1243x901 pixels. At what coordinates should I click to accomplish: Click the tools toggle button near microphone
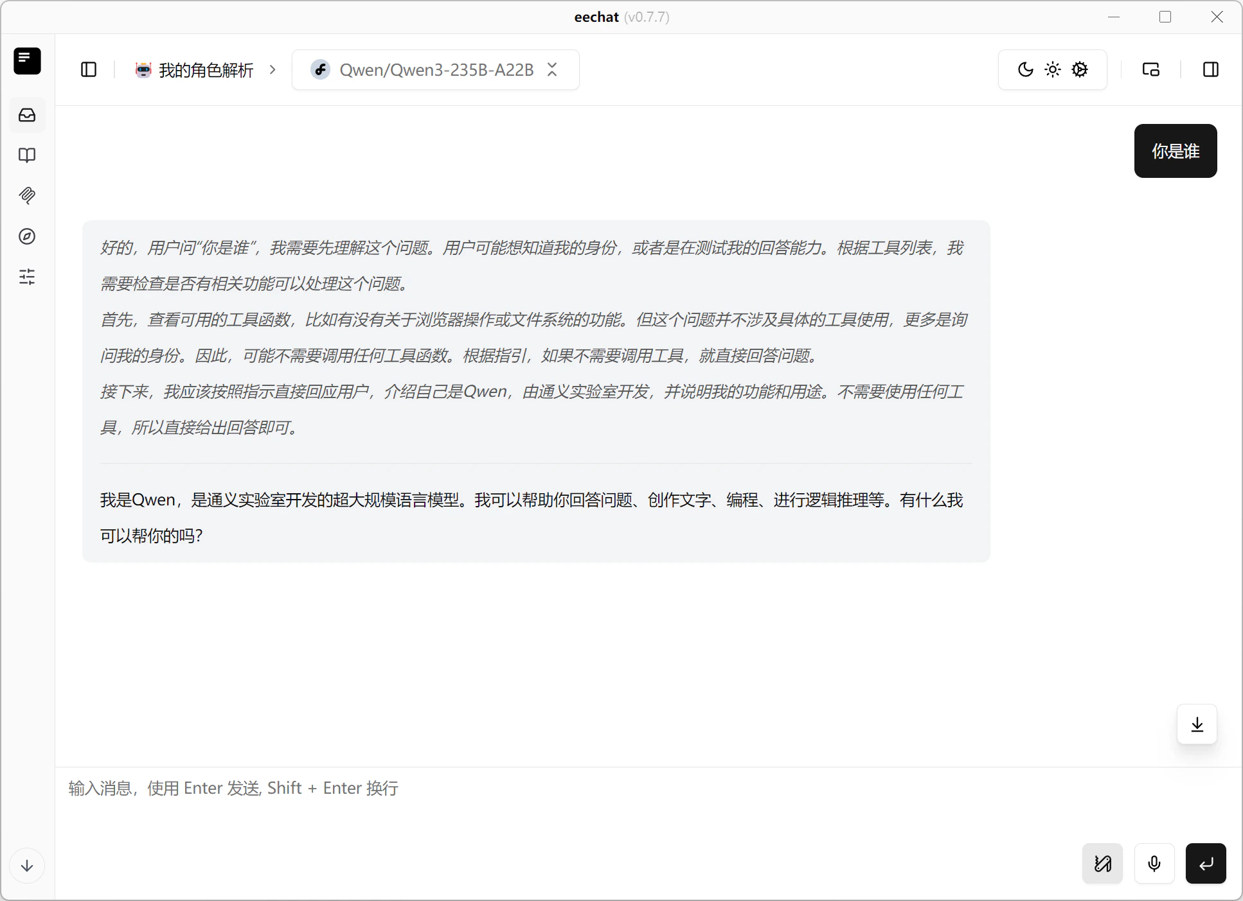[x=1102, y=864]
